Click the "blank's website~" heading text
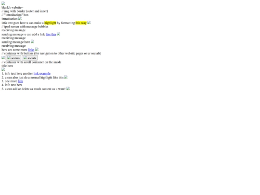Image resolution: width=260 pixels, height=195 pixels. tap(13, 7)
